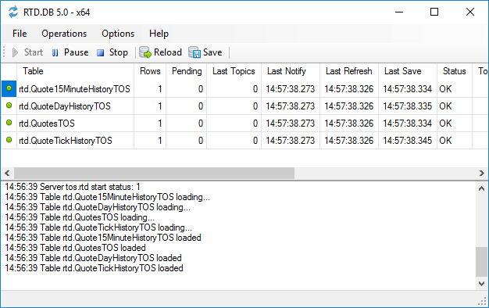Reload the tables from the database
Screen dimensions: 489x308
tap(160, 52)
